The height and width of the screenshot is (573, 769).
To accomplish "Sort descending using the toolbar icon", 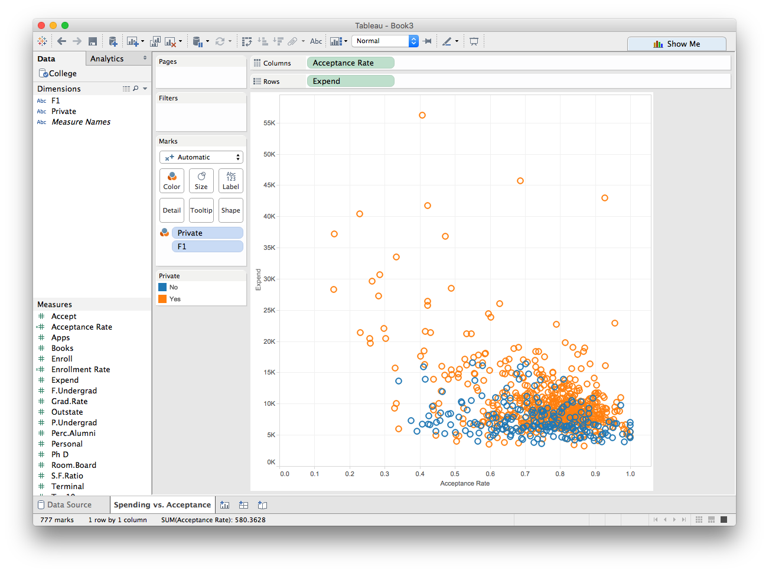I will (278, 41).
